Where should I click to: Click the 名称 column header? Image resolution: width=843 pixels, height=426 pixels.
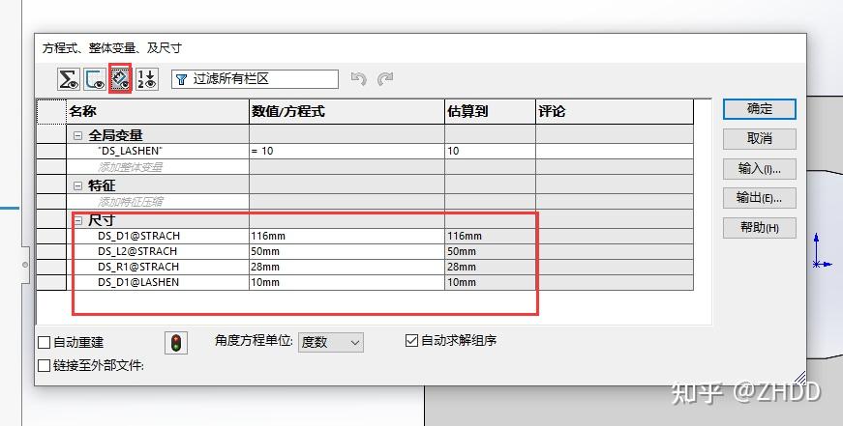click(x=158, y=112)
